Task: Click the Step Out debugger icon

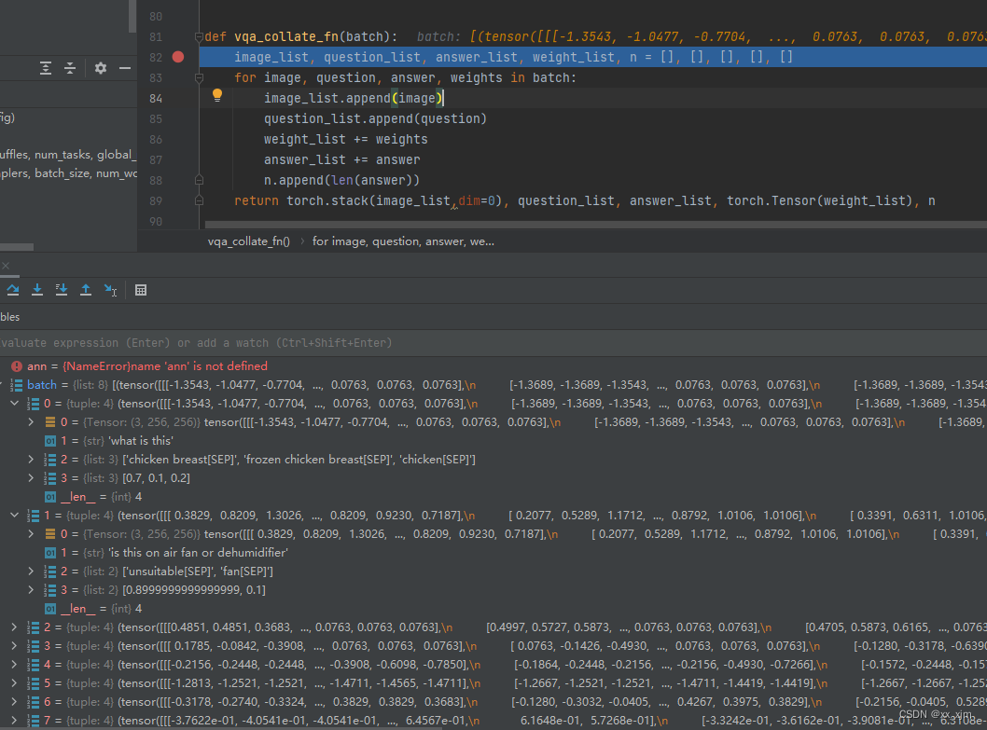Action: click(85, 290)
